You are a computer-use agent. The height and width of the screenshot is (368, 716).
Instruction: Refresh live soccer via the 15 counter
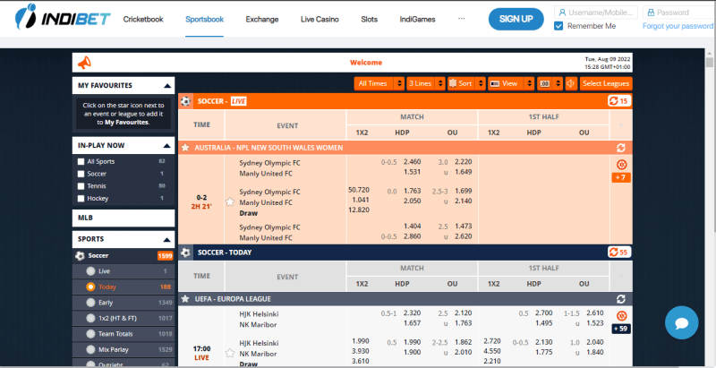pyautogui.click(x=619, y=101)
